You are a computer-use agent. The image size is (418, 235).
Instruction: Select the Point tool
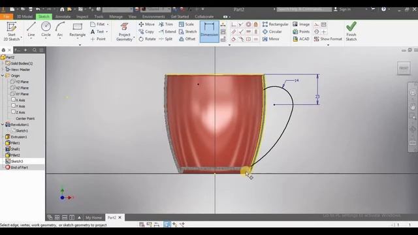(98, 39)
